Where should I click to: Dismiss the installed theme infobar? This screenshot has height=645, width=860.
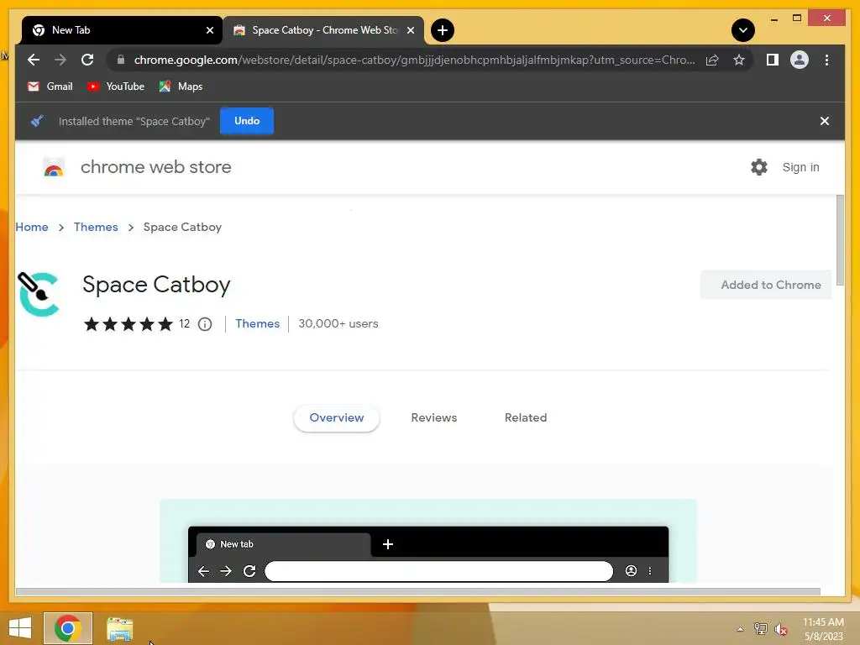[825, 121]
